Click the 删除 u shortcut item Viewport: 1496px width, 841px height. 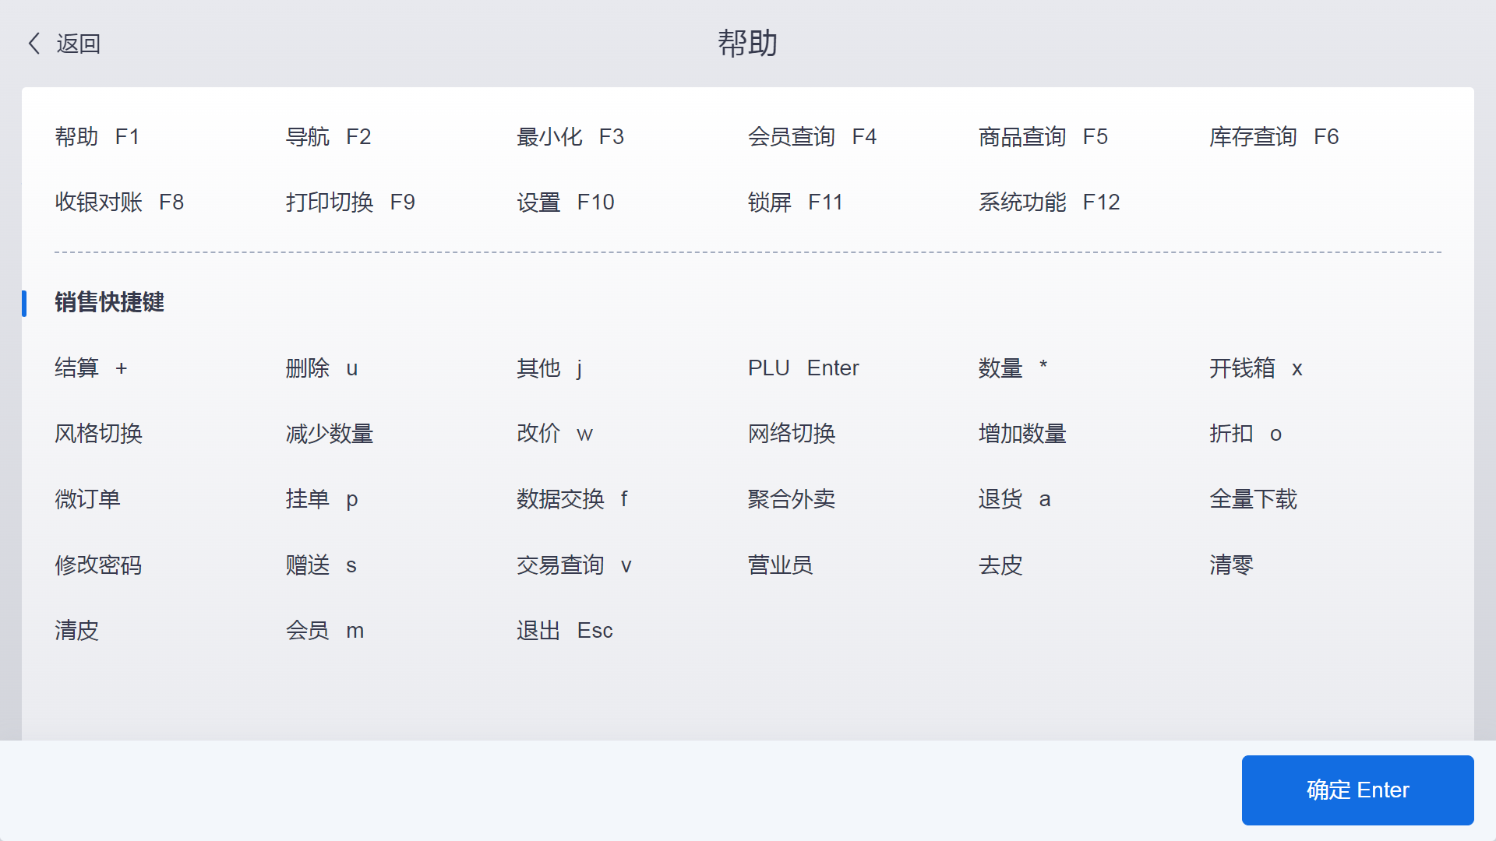click(x=322, y=368)
